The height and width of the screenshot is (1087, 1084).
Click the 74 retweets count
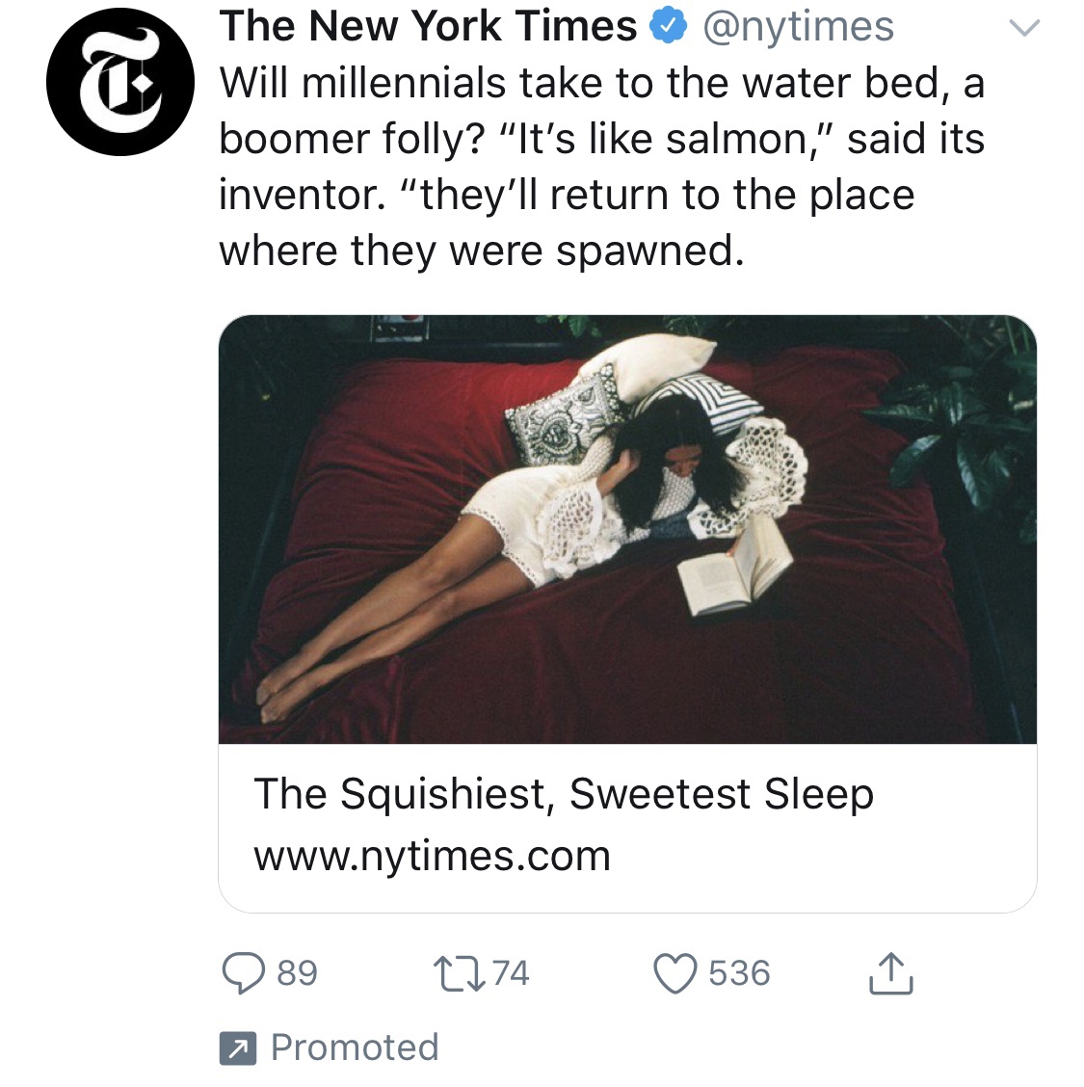tap(511, 973)
